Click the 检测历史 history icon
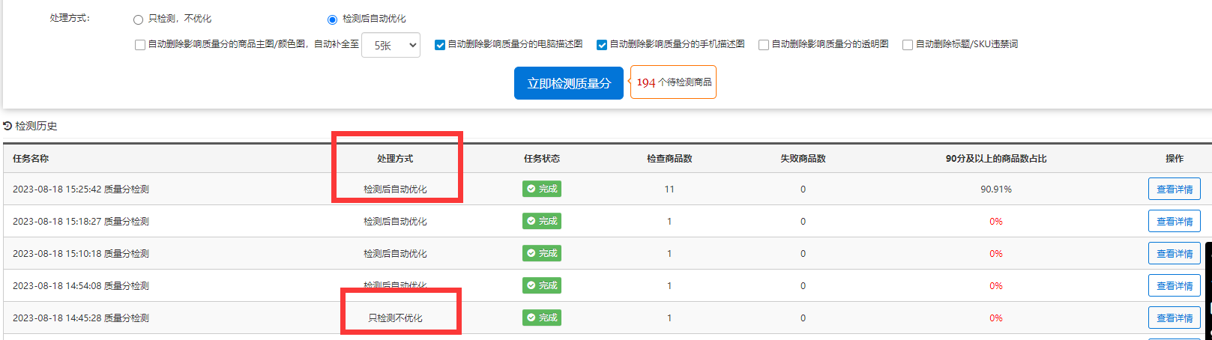Image resolution: width=1212 pixels, height=340 pixels. (7, 126)
